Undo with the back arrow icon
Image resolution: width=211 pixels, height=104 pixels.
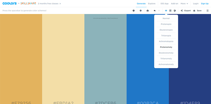coord(155,10)
